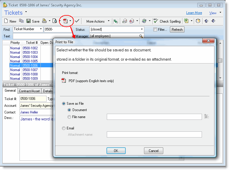Image resolution: width=229 pixels, height=170 pixels.
Task: Click the folder browse icon beside File name
Action: (x=207, y=117)
